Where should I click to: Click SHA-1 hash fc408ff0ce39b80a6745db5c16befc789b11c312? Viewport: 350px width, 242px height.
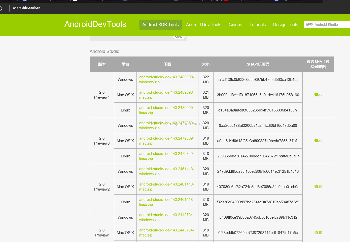[258, 217]
